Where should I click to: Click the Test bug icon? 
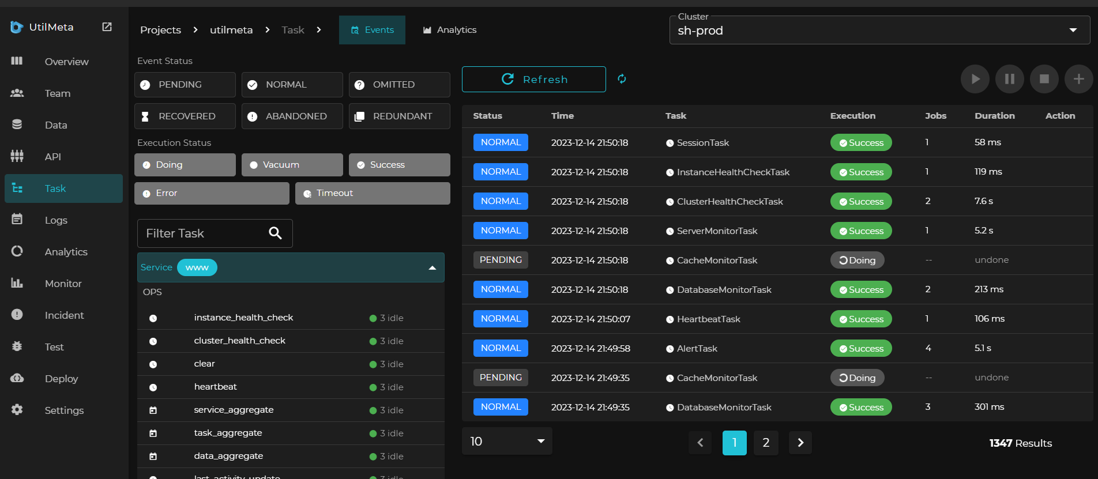[17, 346]
